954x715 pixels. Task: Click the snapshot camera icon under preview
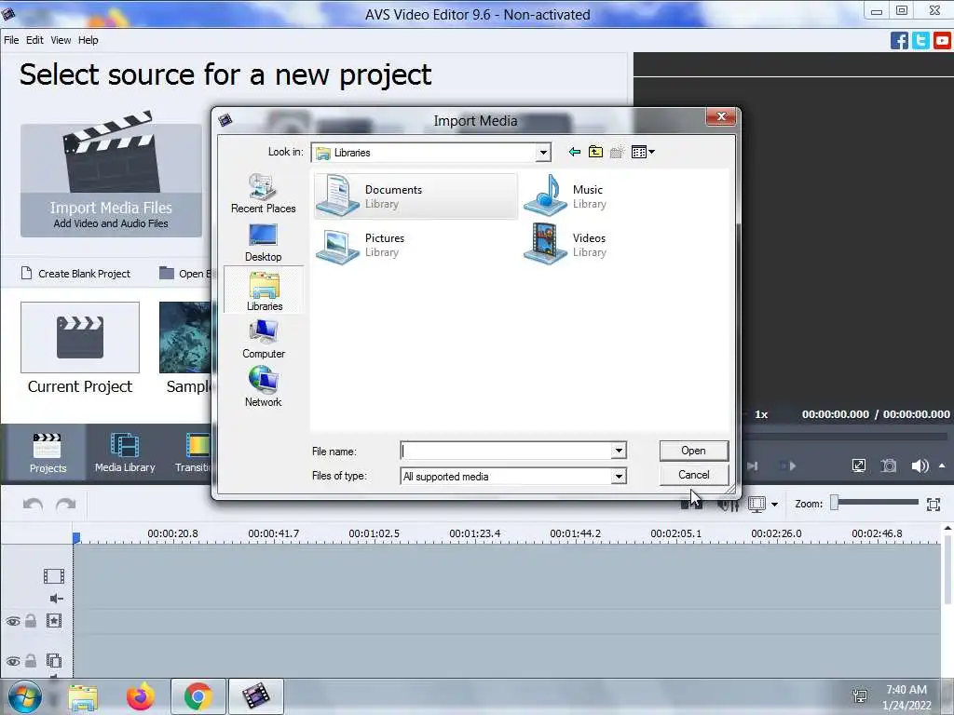click(889, 466)
